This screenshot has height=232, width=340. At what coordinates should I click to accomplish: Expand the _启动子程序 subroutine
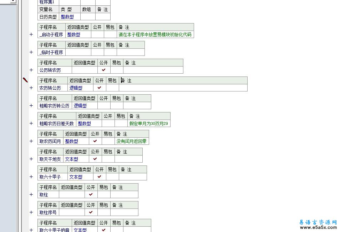(31, 35)
